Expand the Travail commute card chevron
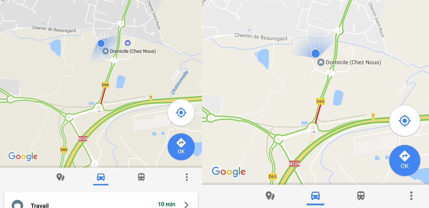Screen dimensions: 429x208 coord(186,204)
